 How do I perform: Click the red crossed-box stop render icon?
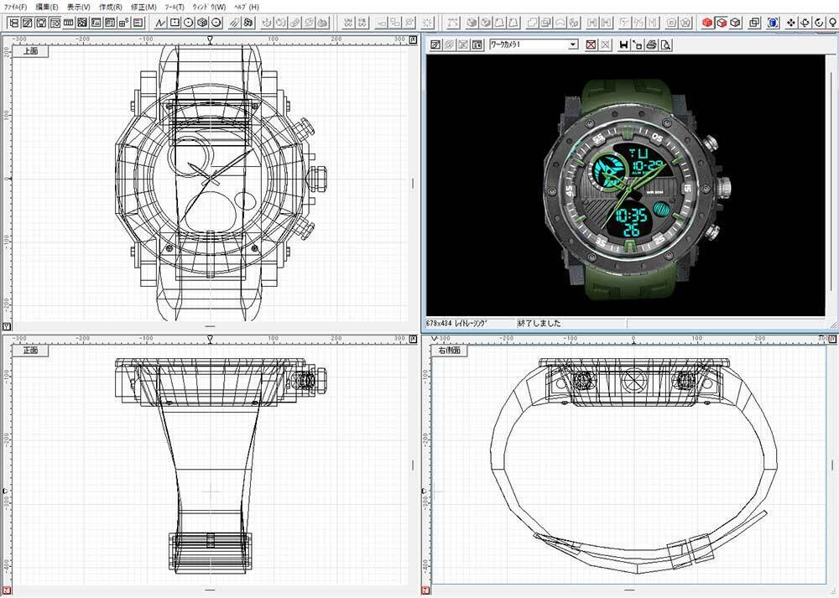pyautogui.click(x=591, y=44)
